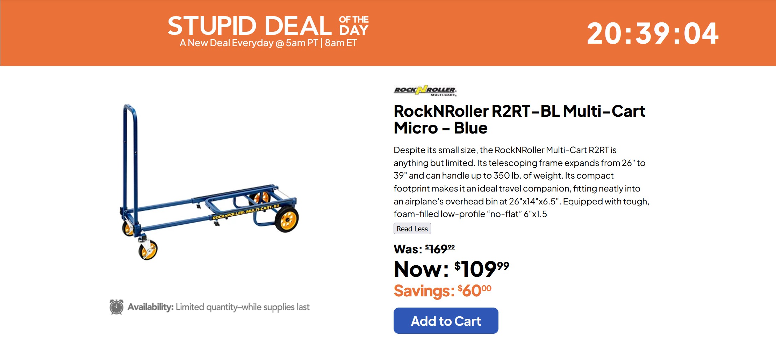Click the cart's large yellow rear wheel
Image resolution: width=776 pixels, height=346 pixels.
tap(287, 219)
